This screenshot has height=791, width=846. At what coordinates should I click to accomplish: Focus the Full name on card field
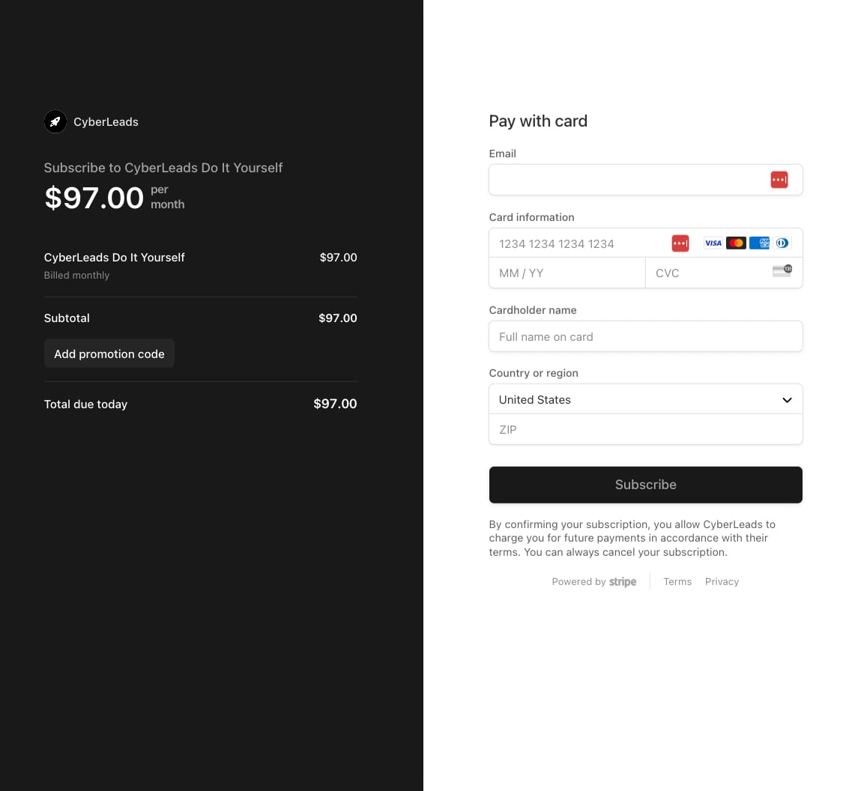click(x=645, y=336)
